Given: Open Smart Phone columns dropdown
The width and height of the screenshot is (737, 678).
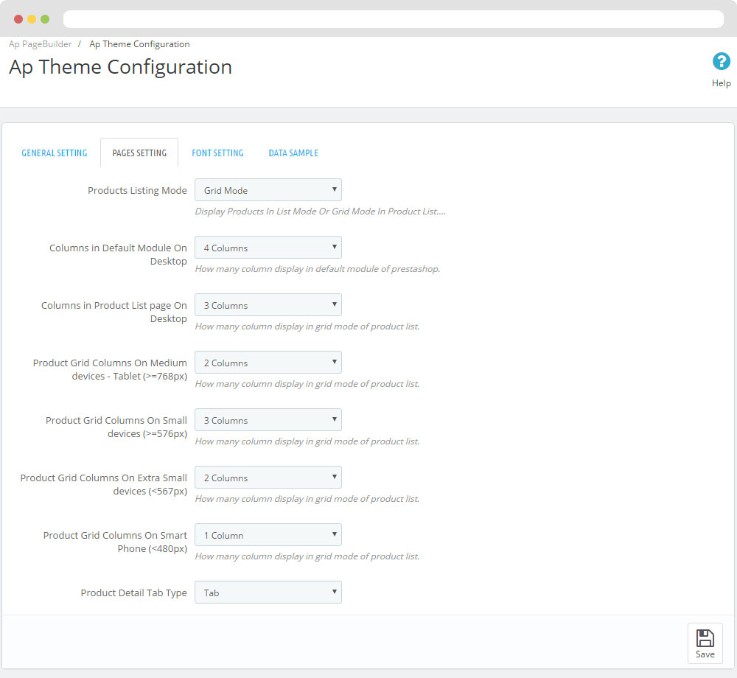Looking at the screenshot, I should pos(268,535).
